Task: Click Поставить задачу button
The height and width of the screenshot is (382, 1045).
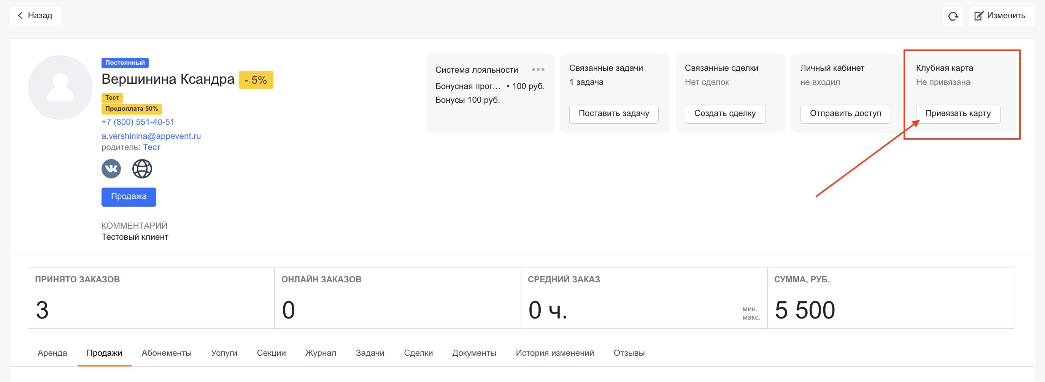Action: point(613,114)
